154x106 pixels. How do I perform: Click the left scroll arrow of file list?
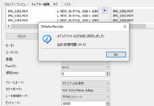8,26
